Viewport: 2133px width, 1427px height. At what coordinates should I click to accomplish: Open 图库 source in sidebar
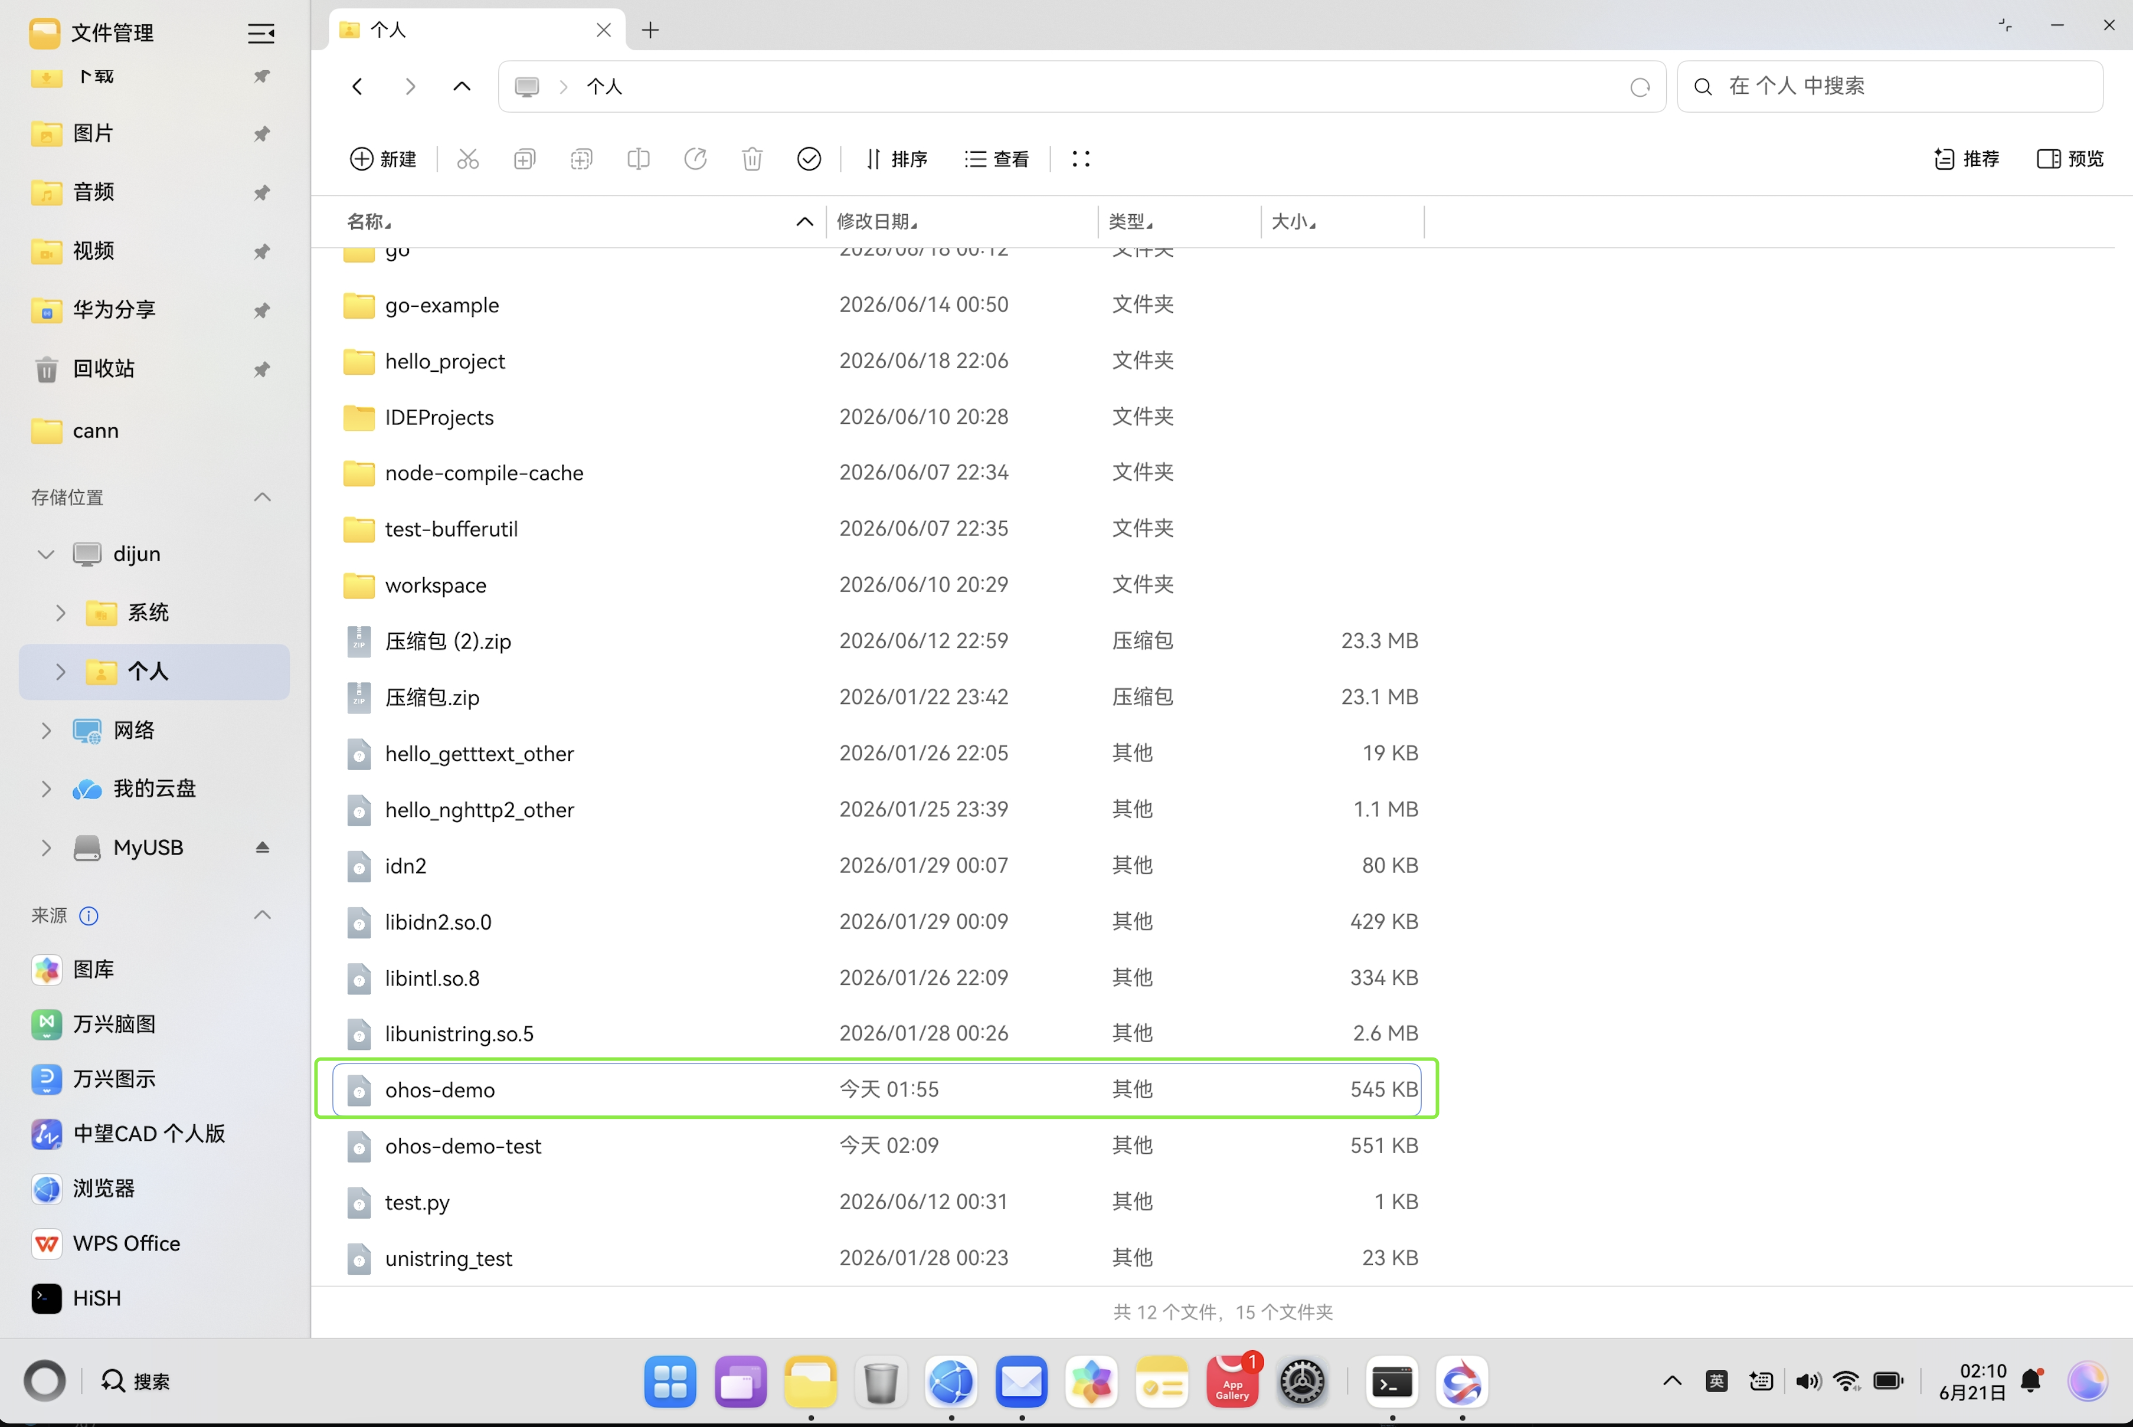[x=155, y=969]
